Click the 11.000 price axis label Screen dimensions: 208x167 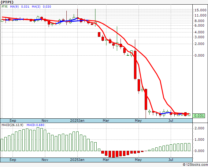coord(200,15)
